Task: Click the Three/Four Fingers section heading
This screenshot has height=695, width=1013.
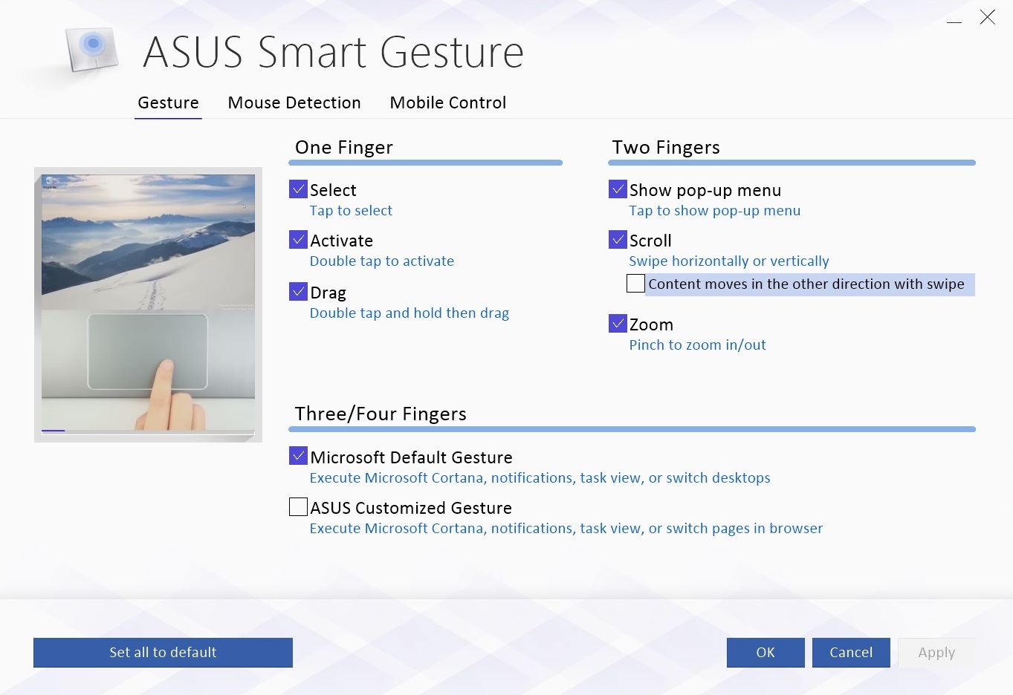Action: coord(381,414)
